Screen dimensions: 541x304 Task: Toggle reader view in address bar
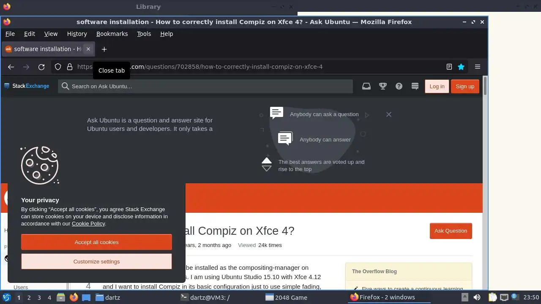[449, 67]
